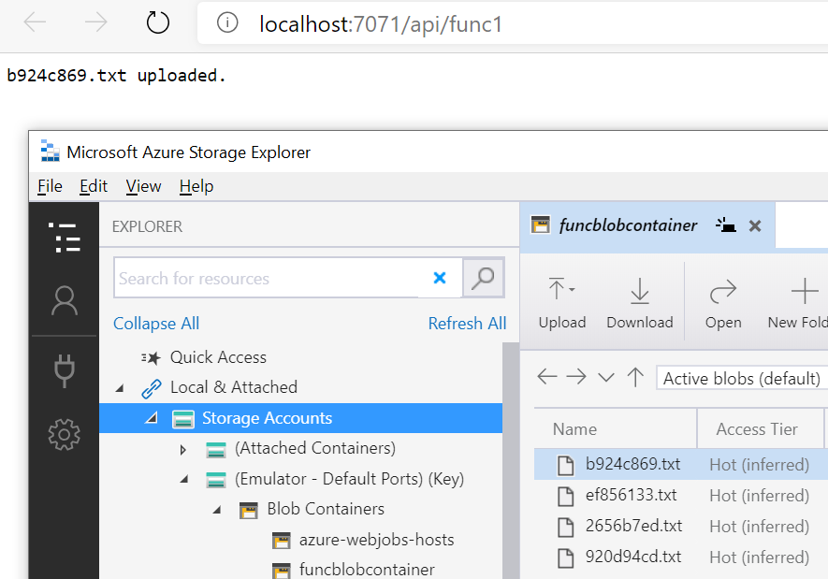Screen dimensions: 828x579
Task: Click the Collapse All link
Action: (x=156, y=324)
